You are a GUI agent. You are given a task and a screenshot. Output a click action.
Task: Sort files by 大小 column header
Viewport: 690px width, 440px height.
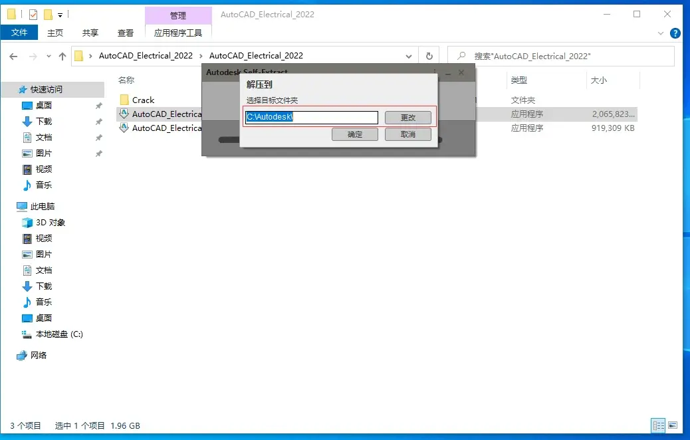[598, 80]
